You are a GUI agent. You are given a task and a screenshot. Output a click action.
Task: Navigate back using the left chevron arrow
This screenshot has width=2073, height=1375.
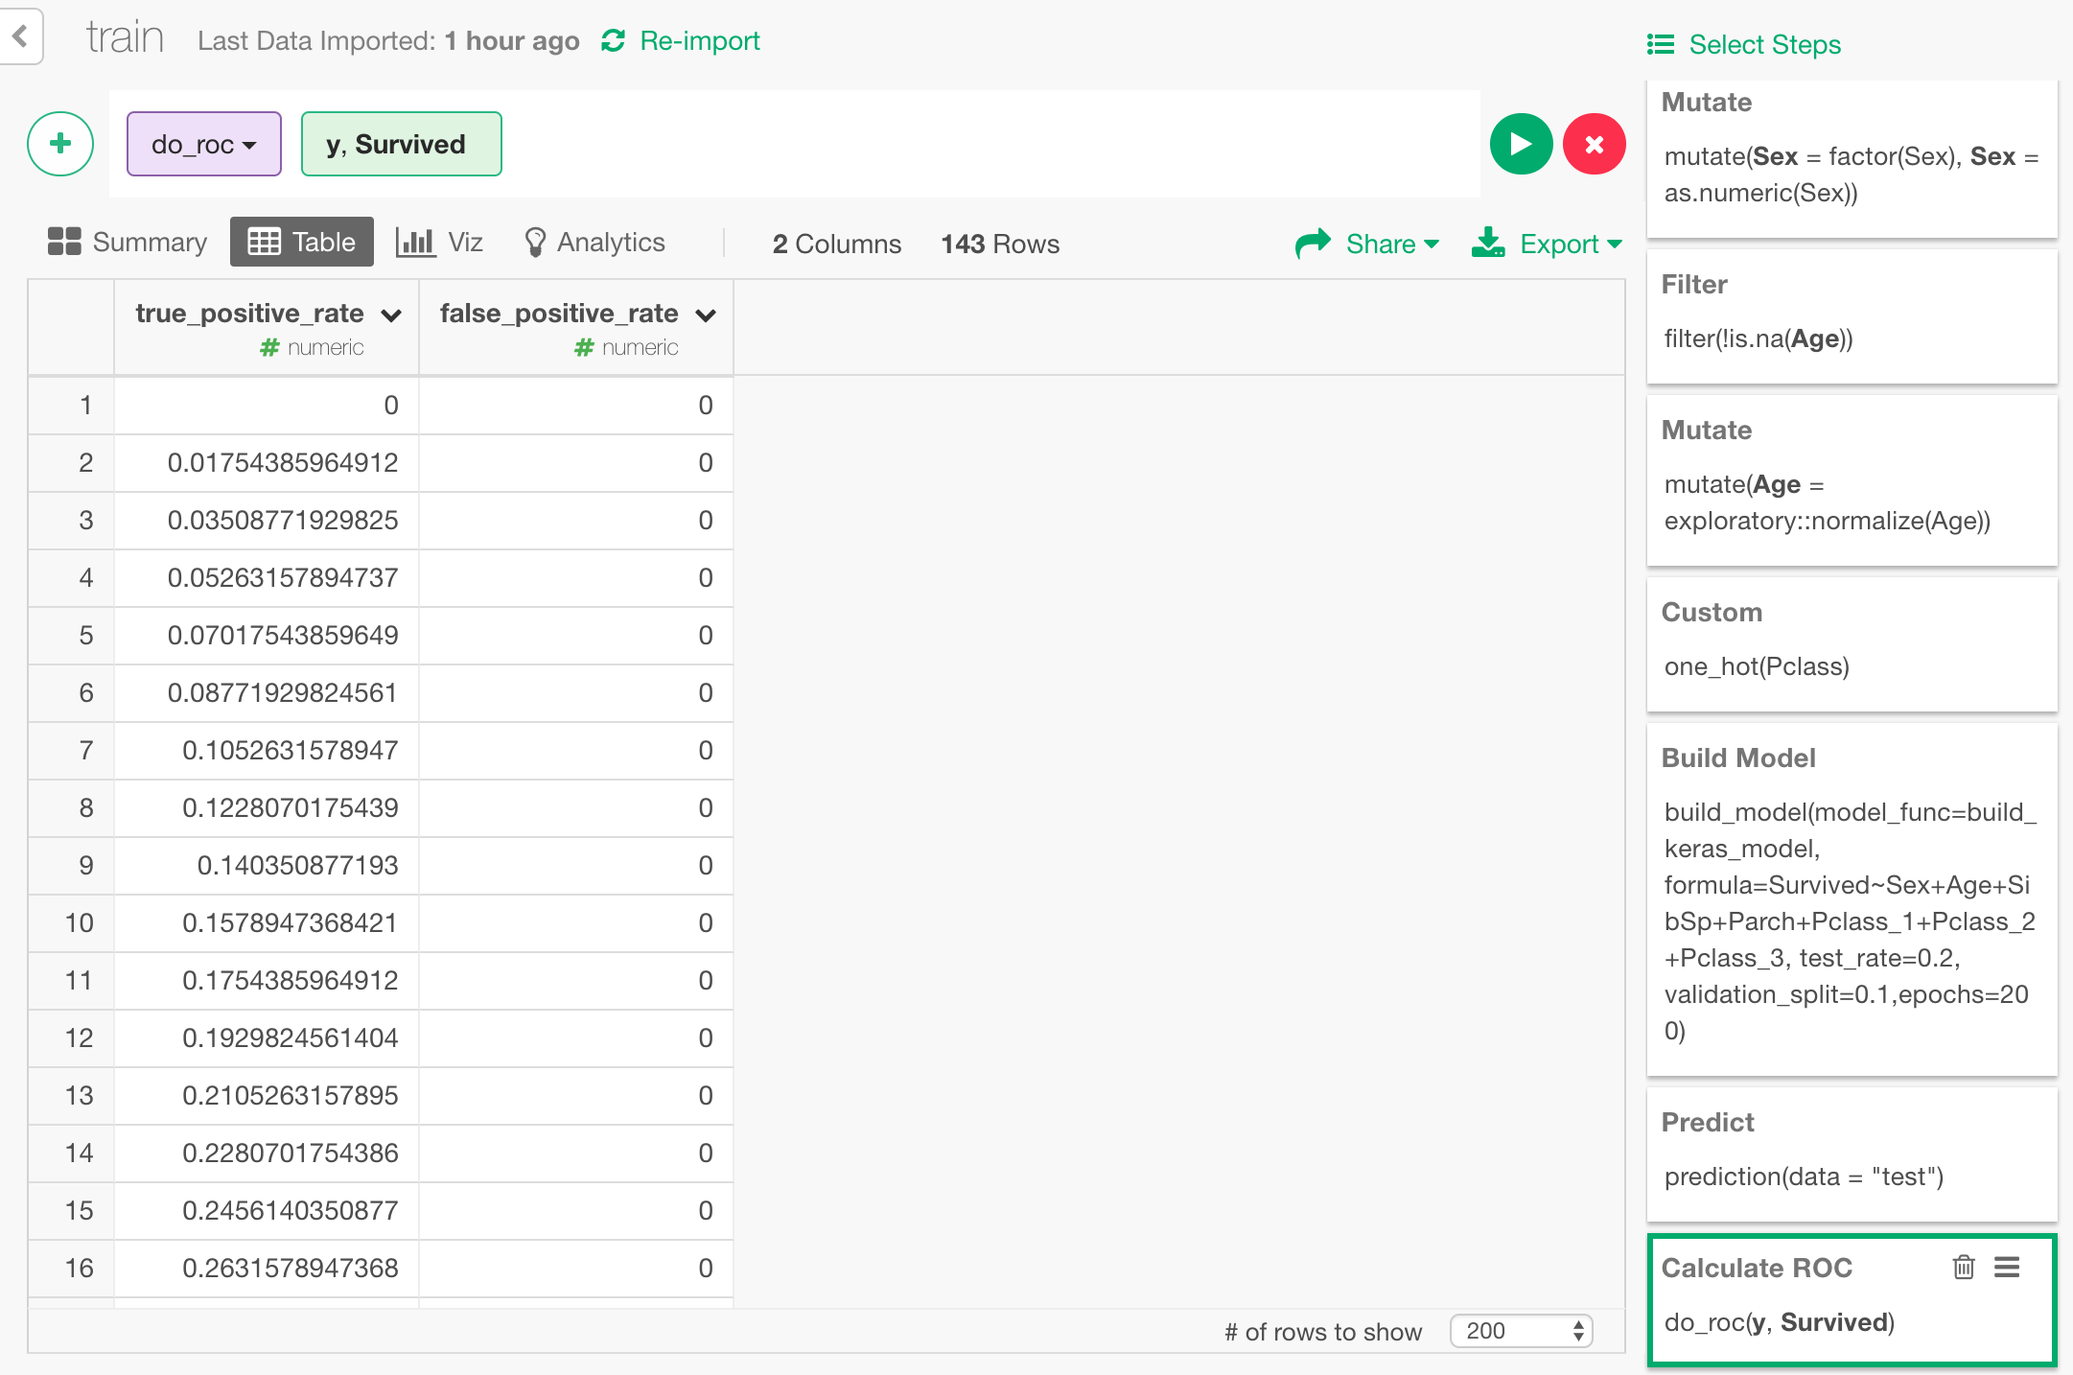[19, 35]
